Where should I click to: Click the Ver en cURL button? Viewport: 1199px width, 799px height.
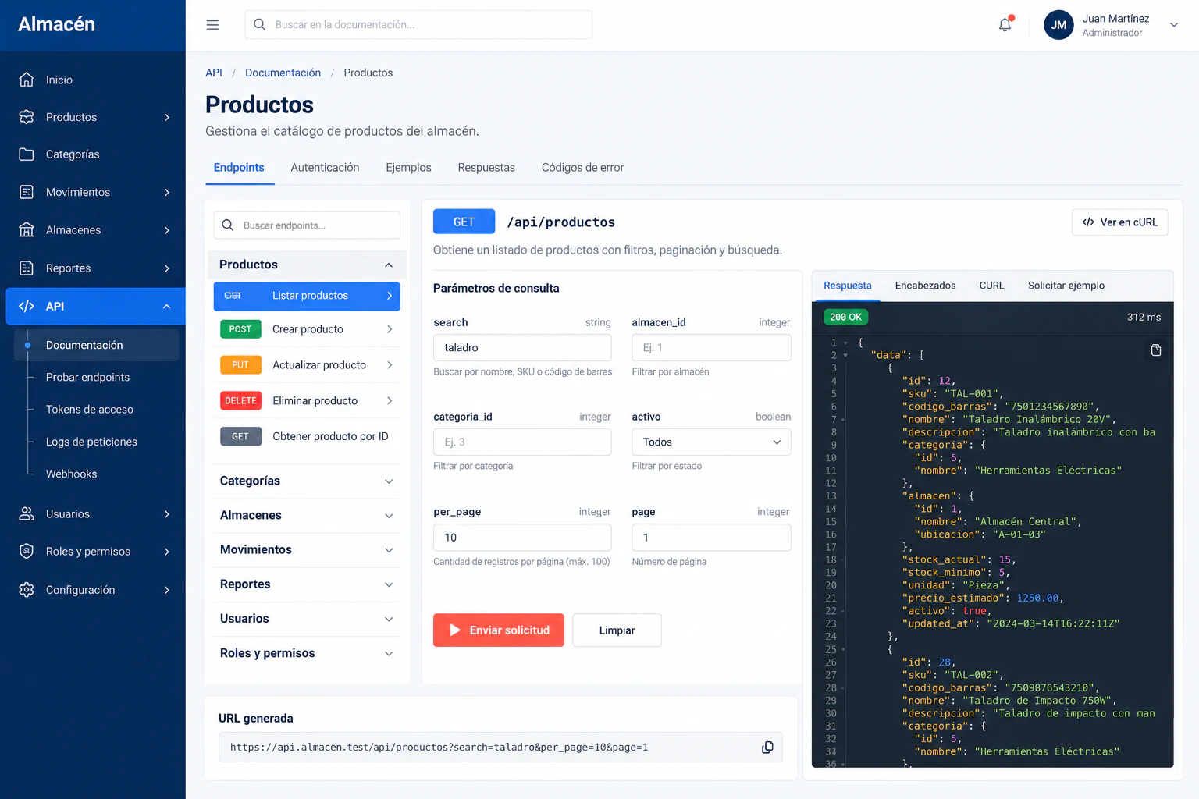[x=1119, y=222]
